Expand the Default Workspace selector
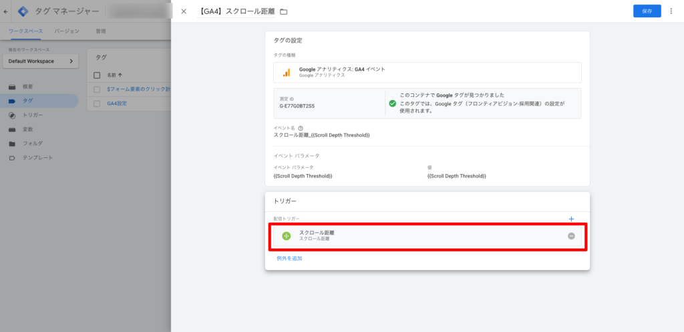Viewport: 684px width, 332px height. (40, 61)
